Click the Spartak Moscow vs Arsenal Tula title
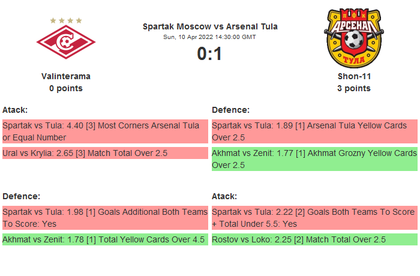 coord(210,26)
